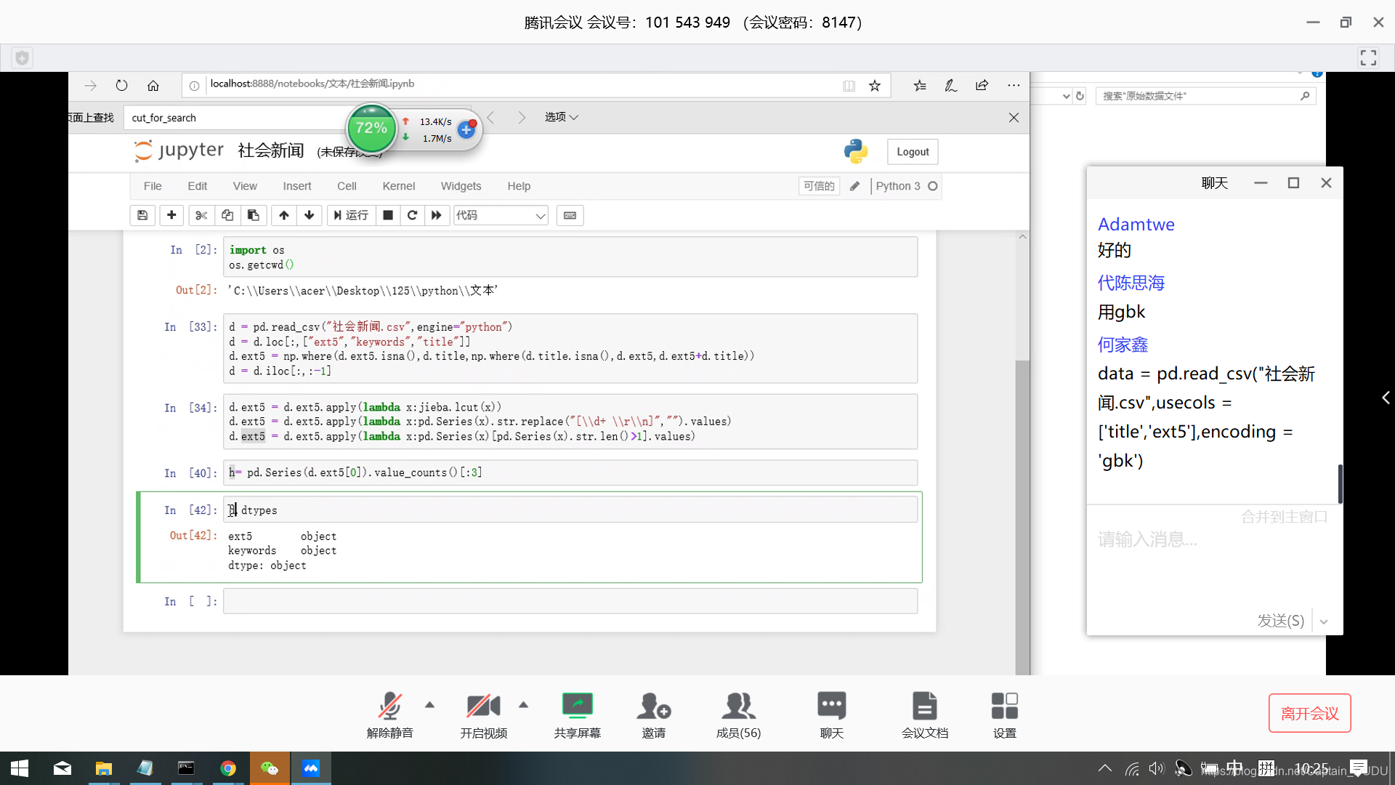Click the In [42] dtypes cell

(570, 510)
